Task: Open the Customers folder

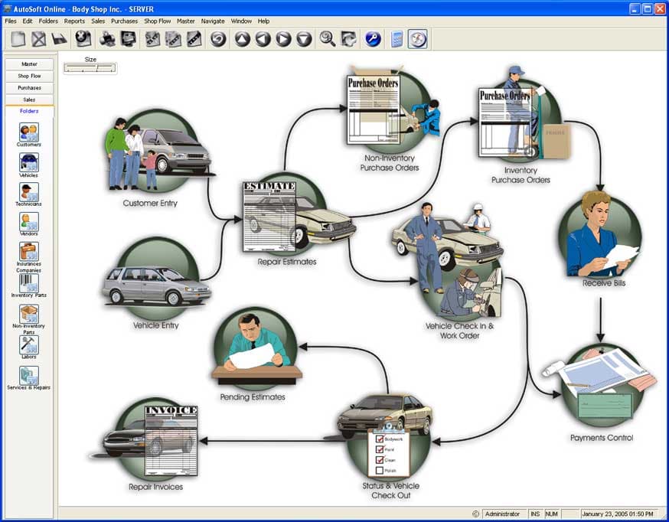Action: [x=28, y=132]
